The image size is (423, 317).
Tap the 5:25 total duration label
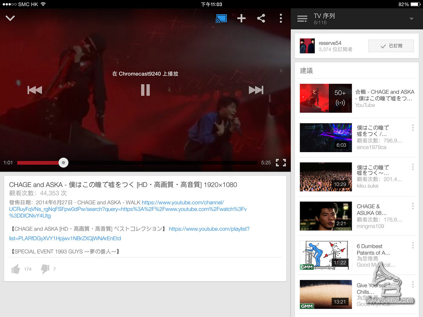coord(266,163)
